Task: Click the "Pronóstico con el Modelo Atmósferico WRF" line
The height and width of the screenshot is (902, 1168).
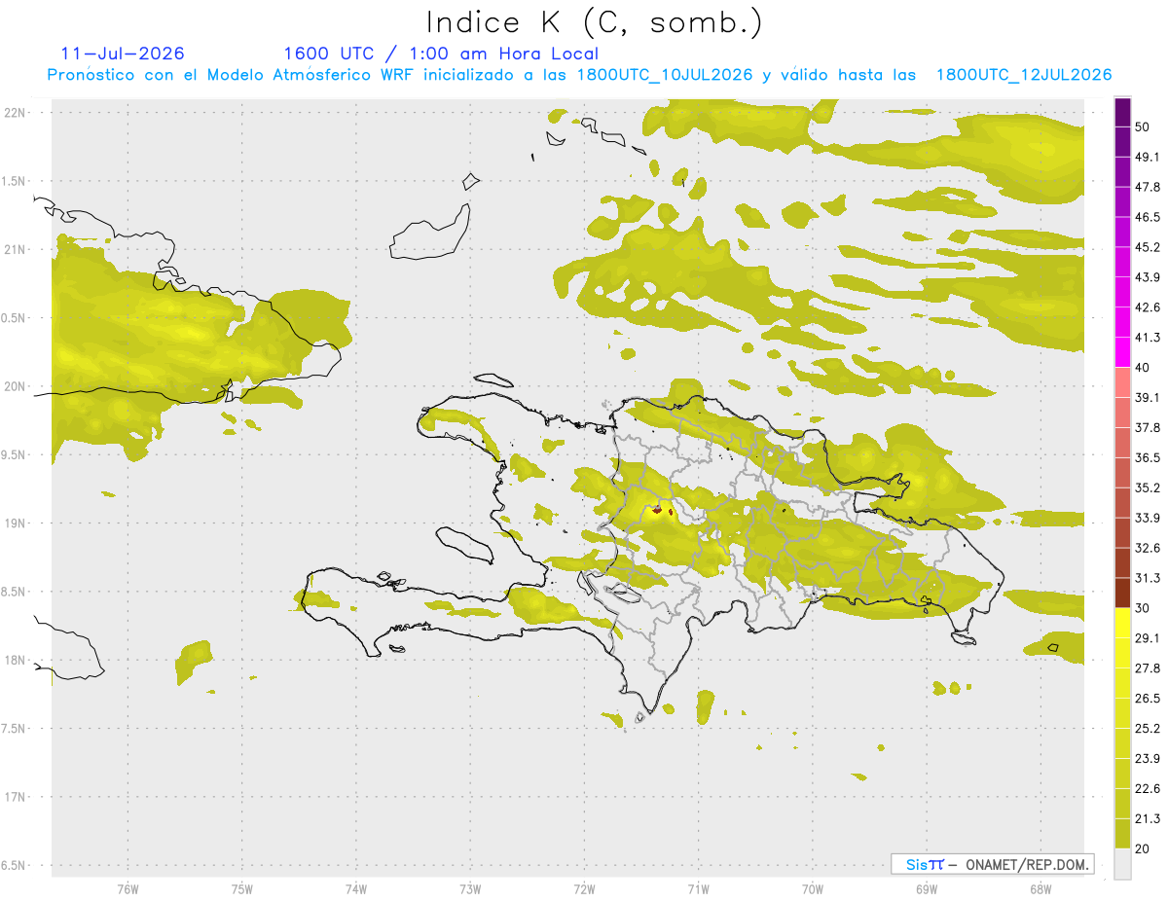Action: (x=579, y=75)
